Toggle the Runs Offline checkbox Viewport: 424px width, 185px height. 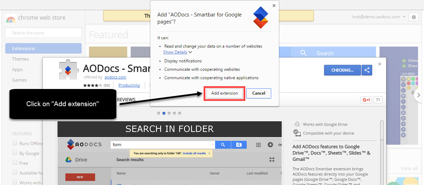click(15, 143)
